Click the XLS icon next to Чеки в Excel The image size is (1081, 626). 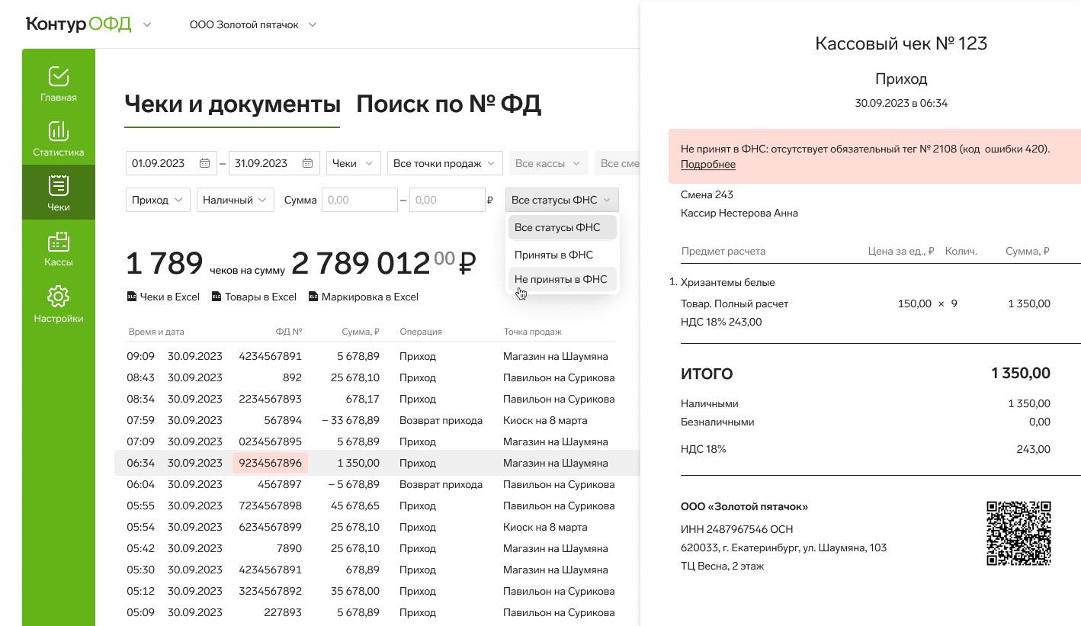click(131, 297)
